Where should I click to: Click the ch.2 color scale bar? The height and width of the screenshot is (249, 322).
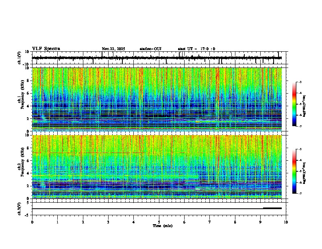click(294, 171)
